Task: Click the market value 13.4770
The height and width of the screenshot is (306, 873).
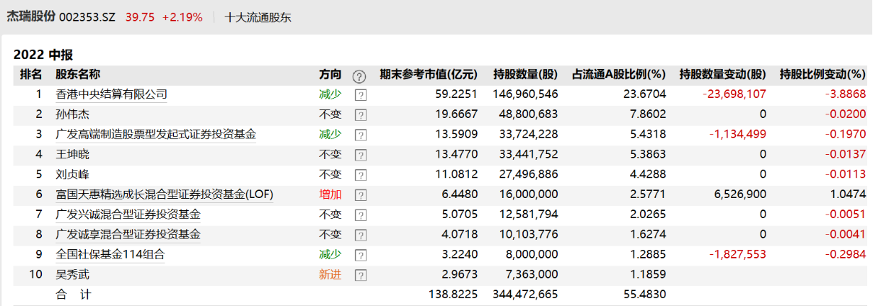Action: point(457,155)
